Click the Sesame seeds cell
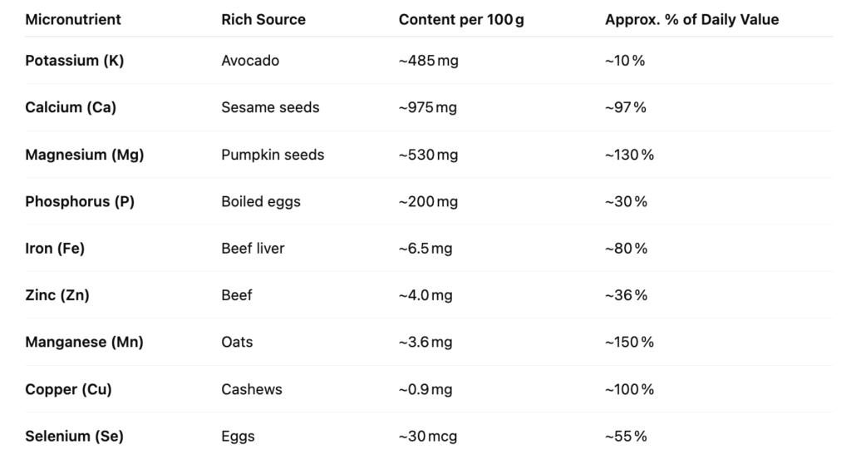This screenshot has width=851, height=474. tap(270, 107)
